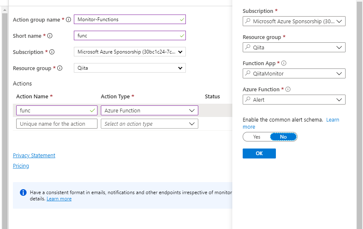Click Unique name for the action field
The height and width of the screenshot is (229, 363).
(x=57, y=124)
